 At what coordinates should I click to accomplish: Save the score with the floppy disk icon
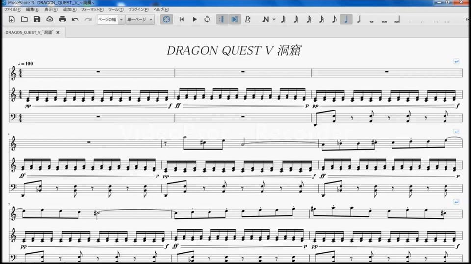coord(37,20)
